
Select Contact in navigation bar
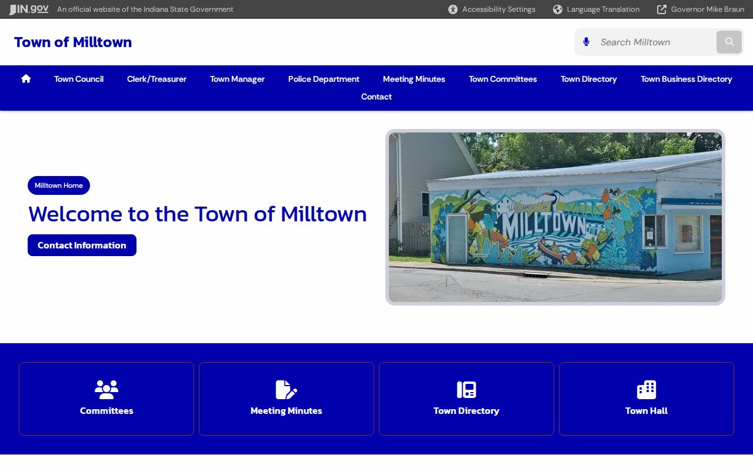[376, 97]
